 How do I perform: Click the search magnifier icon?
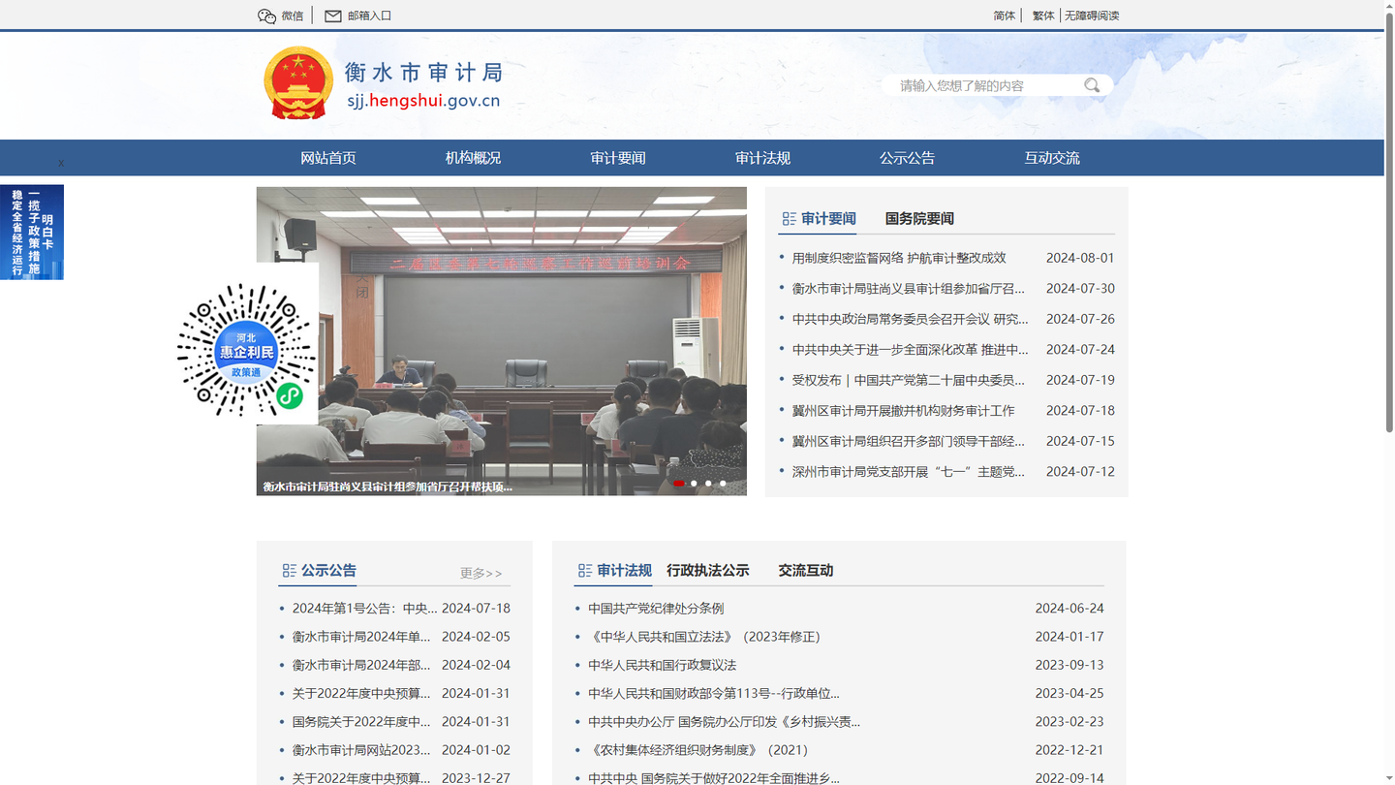coord(1092,85)
